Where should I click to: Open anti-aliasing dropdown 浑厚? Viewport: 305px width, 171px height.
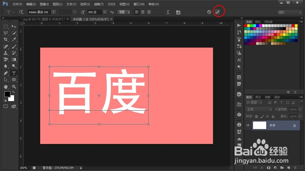[x=124, y=12]
